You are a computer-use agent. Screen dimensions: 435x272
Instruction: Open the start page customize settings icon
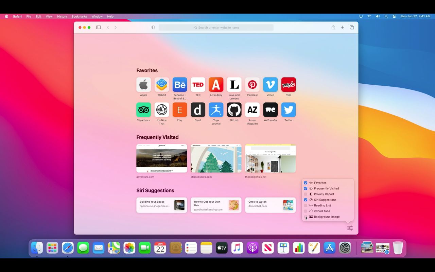[x=350, y=228]
